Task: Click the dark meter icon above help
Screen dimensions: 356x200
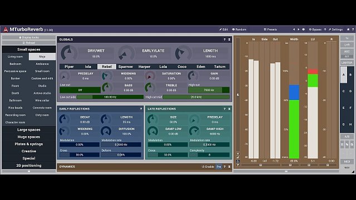Action: tap(238, 161)
